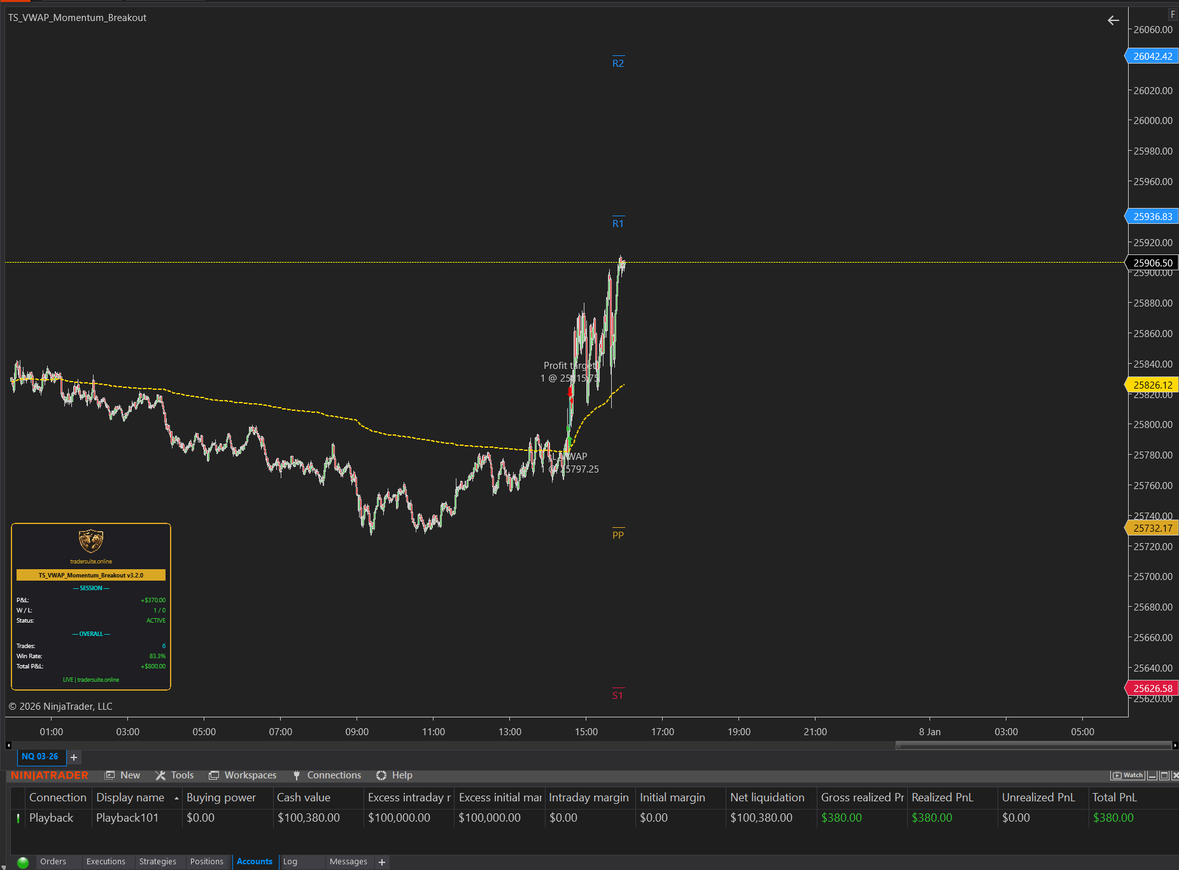Switch to the Executions tab

pos(106,862)
